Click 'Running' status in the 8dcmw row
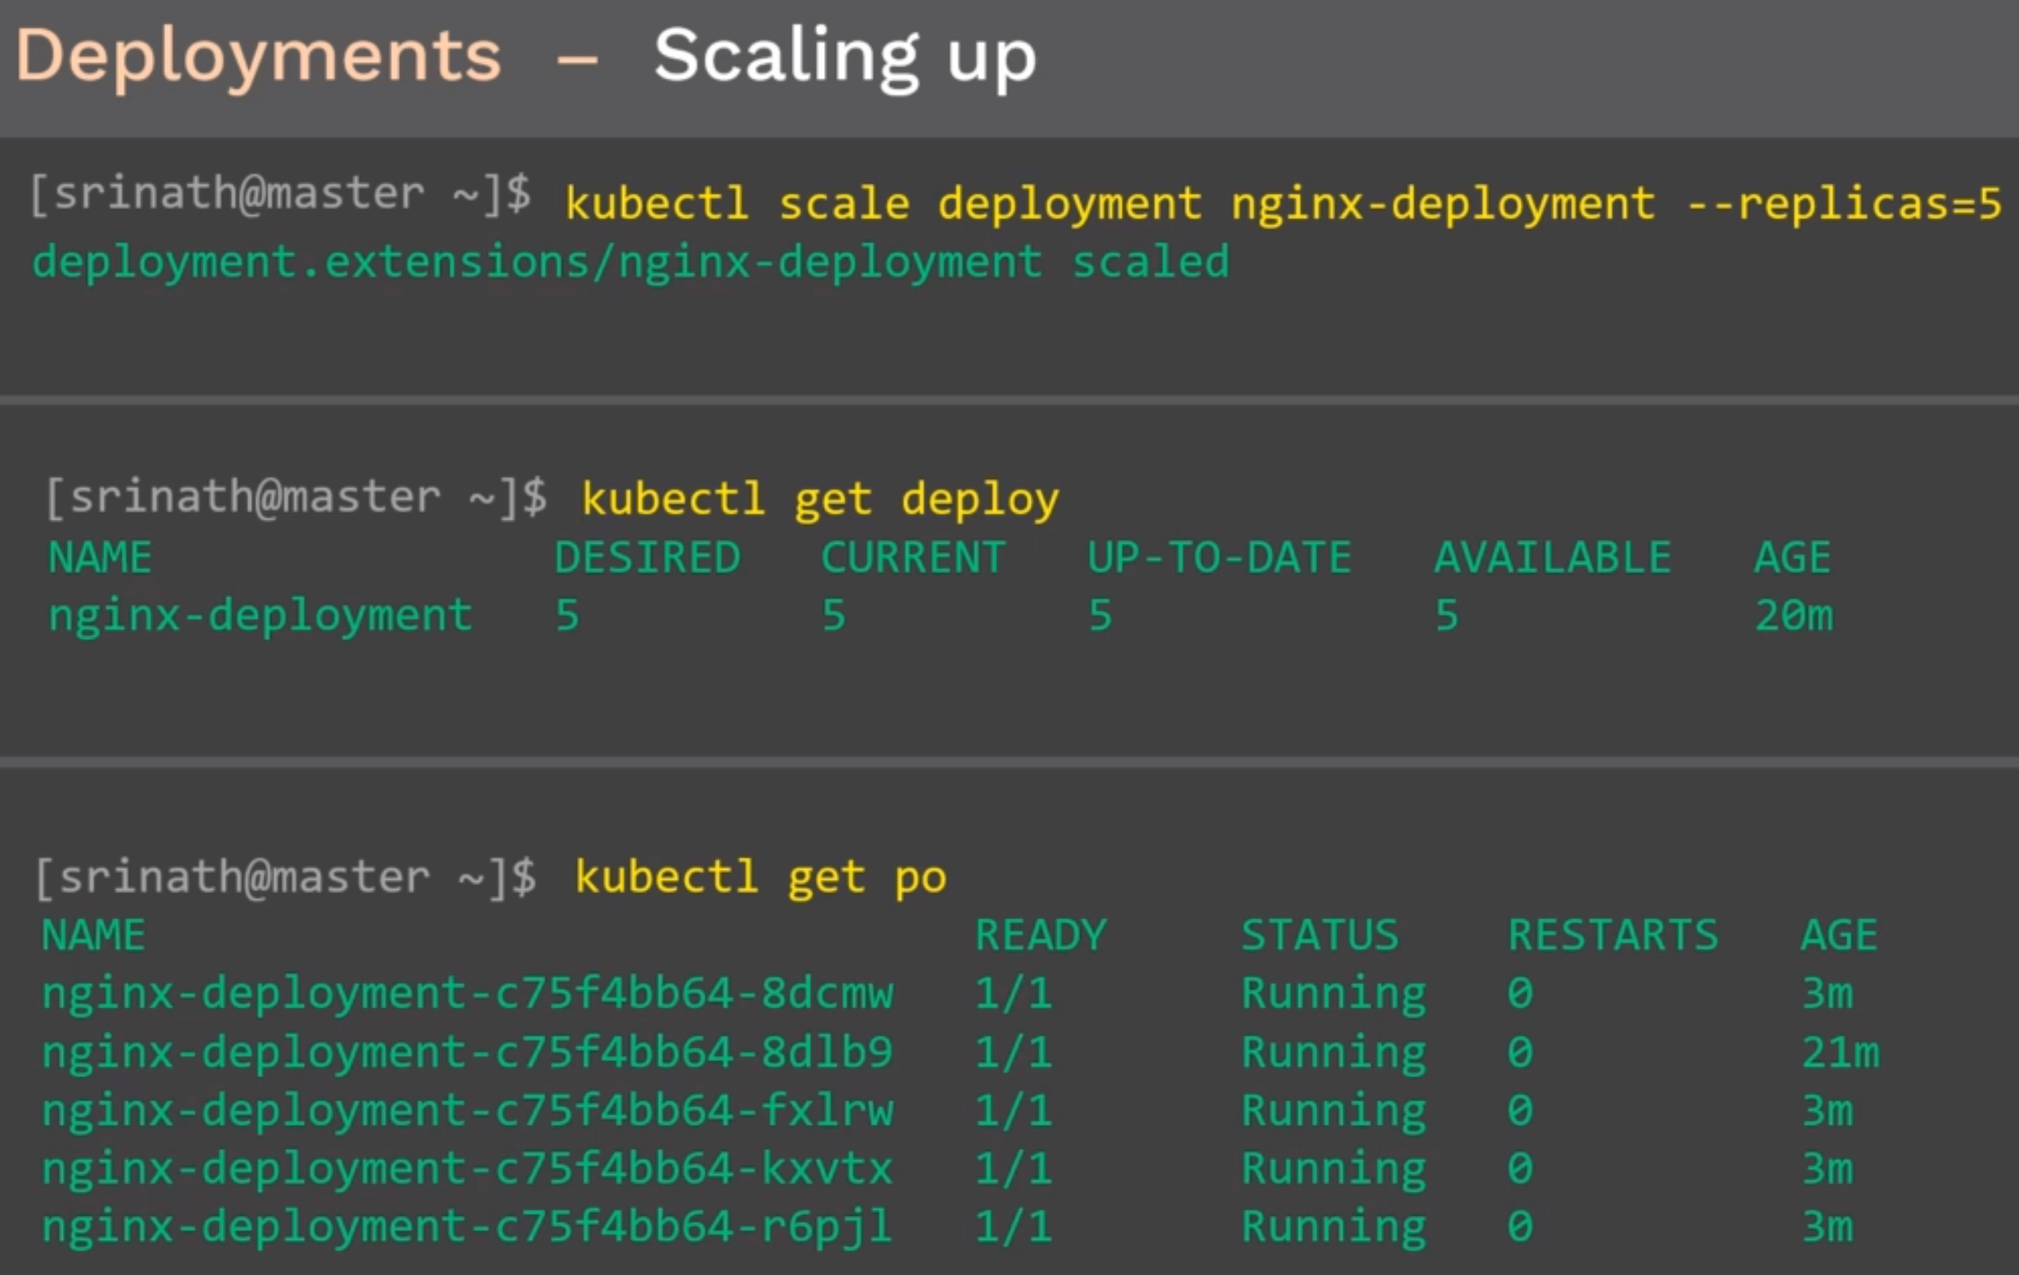 coord(1333,996)
